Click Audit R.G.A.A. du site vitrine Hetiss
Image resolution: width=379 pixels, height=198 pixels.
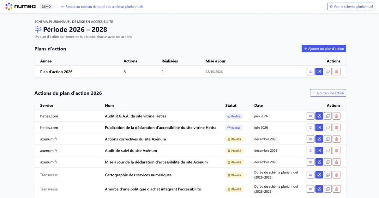point(135,116)
